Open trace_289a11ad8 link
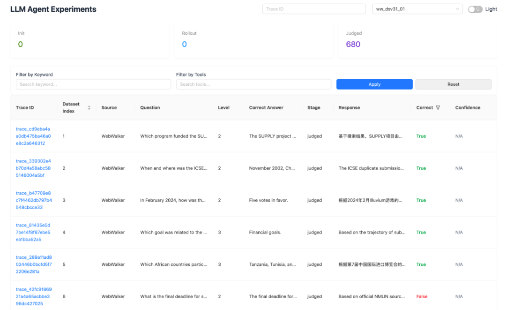This screenshot has height=310, width=506. pos(34,264)
